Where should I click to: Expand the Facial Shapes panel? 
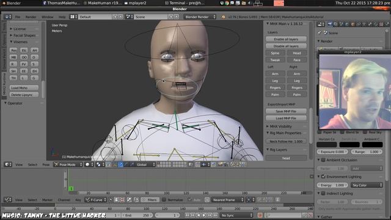[x=24, y=35]
